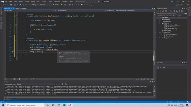Viewport: 191px width, 107px height.
Task: Click the search icon in title bar
Action: coord(98,1)
